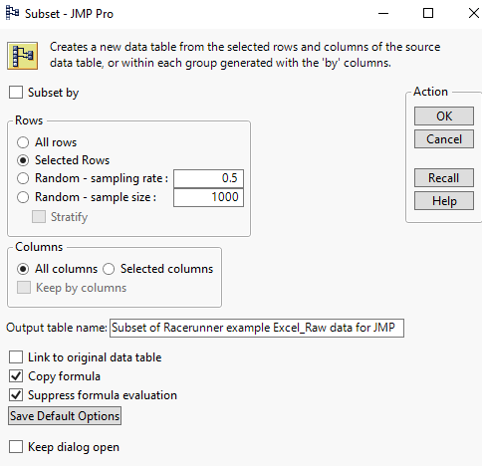Choose All columns radio button
Screen dimensions: 482x466
[x=23, y=269]
